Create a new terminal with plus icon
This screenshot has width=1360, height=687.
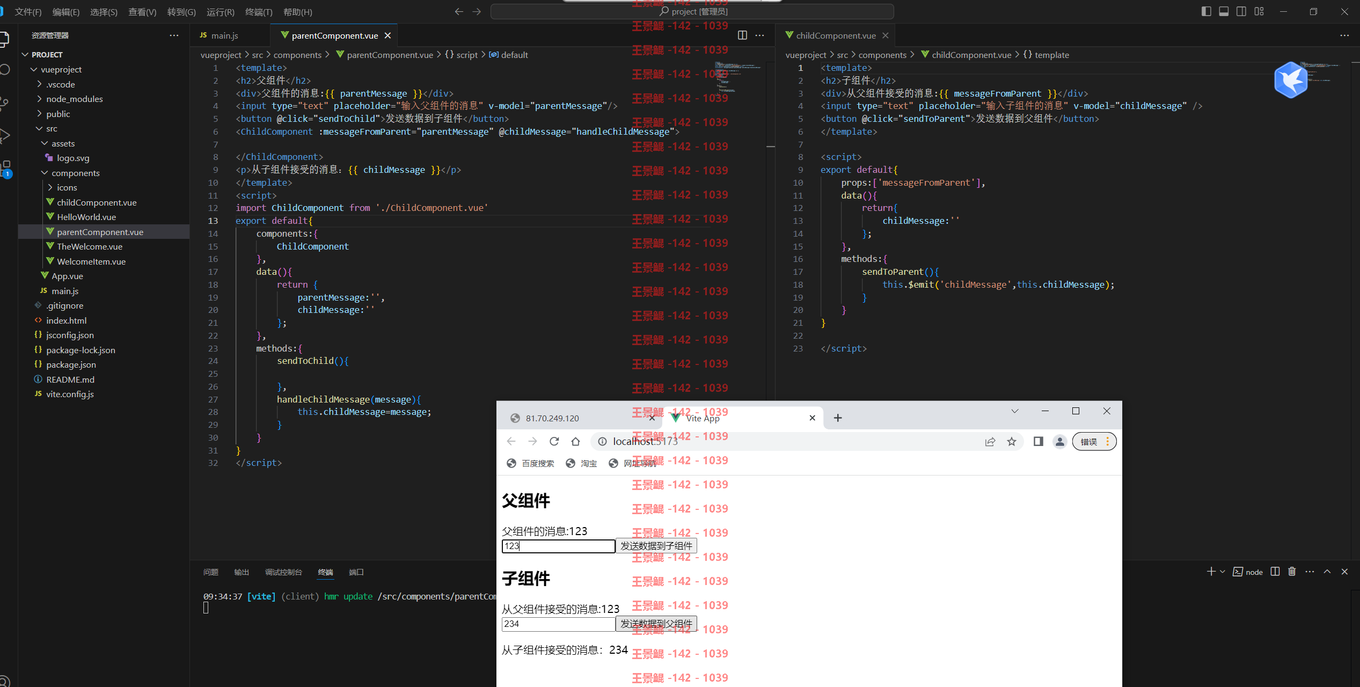(x=1211, y=572)
